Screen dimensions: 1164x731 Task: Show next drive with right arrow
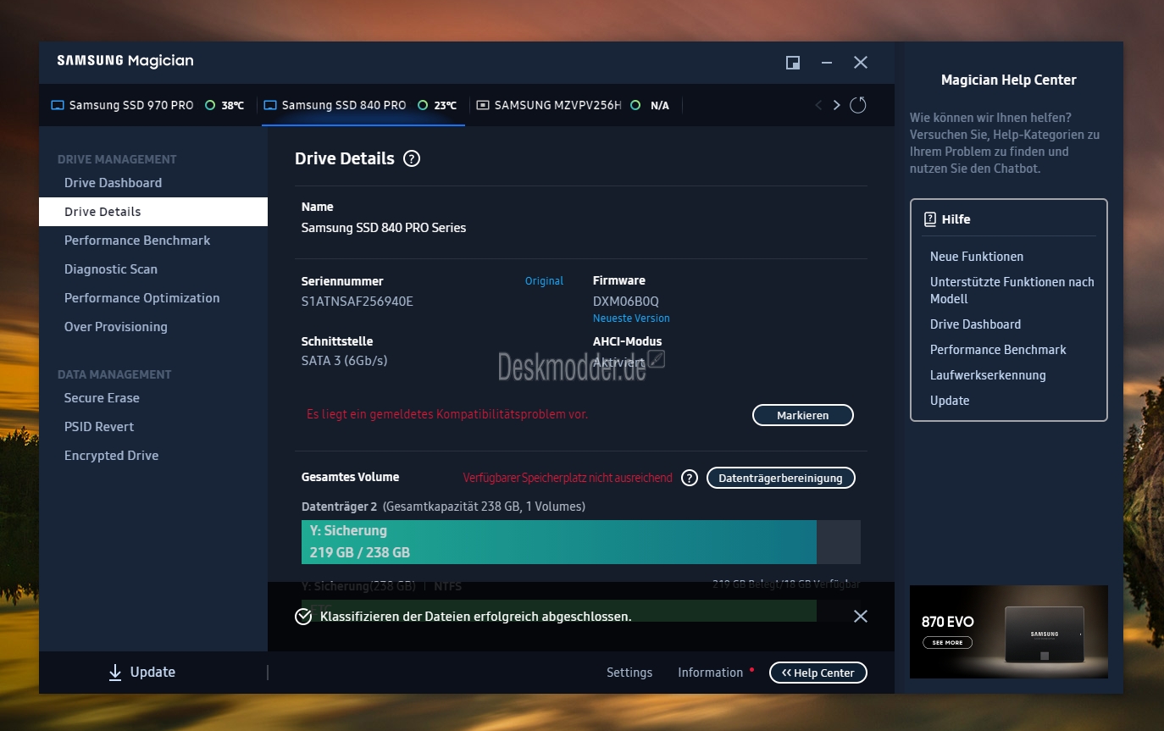837,105
